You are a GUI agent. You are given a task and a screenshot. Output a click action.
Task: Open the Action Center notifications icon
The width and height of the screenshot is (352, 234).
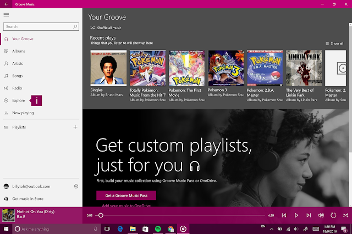pos(344,229)
